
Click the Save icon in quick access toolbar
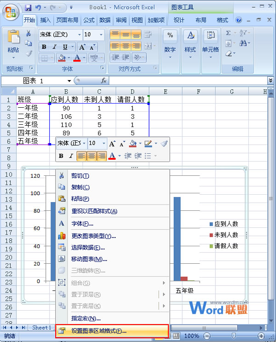point(28,8)
